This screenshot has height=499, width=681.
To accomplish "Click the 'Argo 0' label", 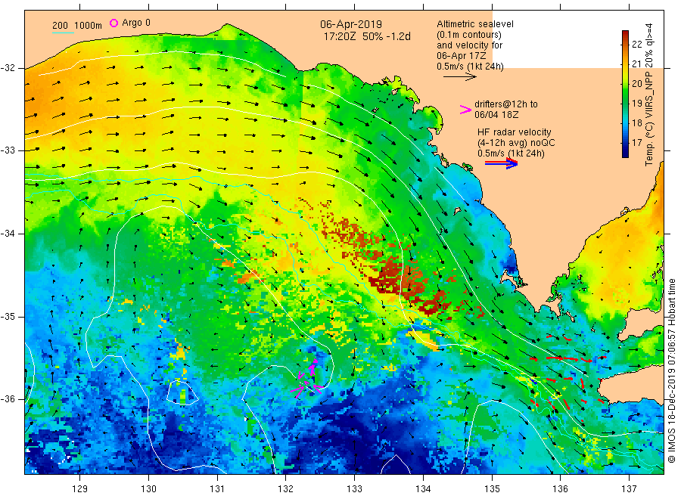I will tap(136, 23).
